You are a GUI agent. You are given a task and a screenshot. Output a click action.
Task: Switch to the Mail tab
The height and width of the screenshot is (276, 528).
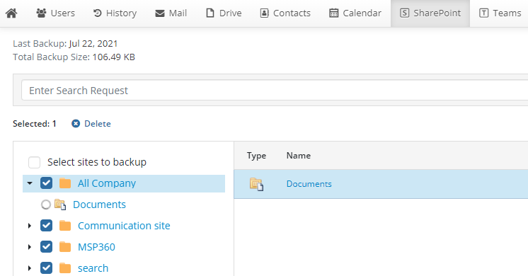(x=171, y=13)
